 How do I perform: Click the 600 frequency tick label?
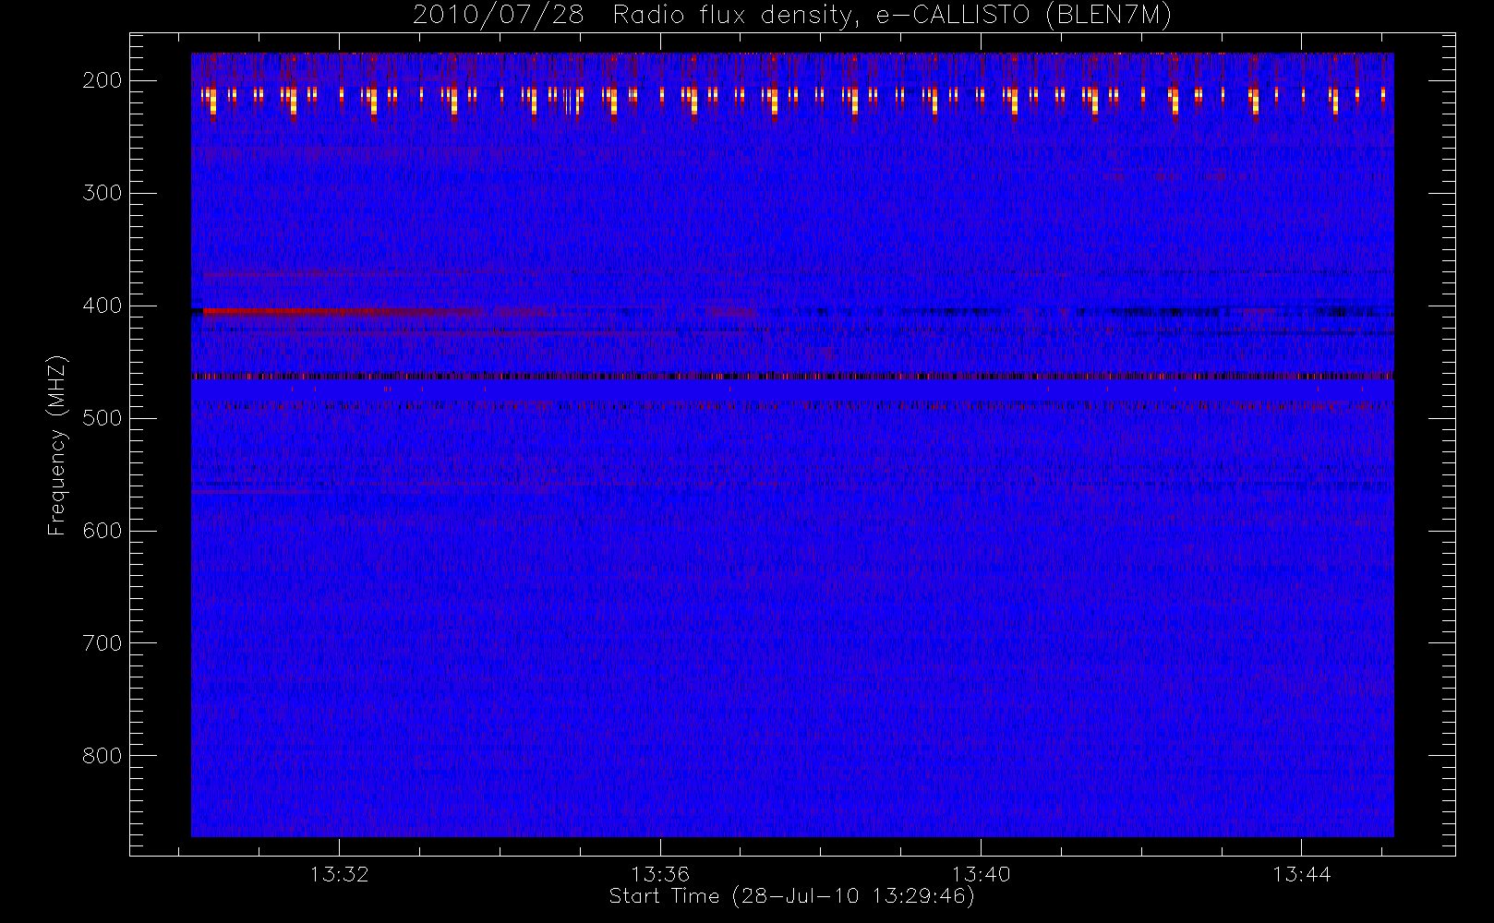click(x=102, y=531)
